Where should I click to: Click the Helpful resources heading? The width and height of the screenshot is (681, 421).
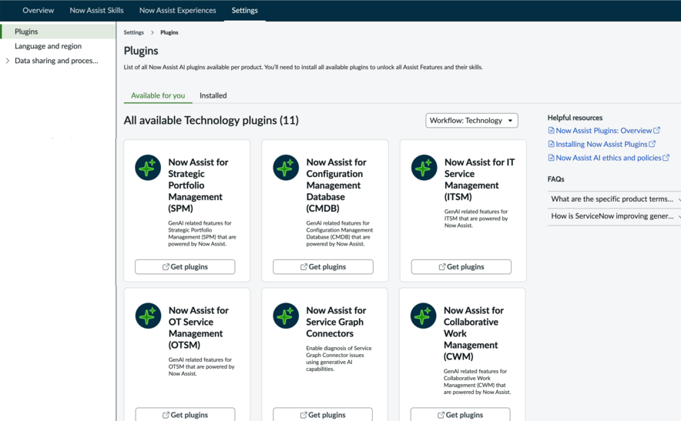[575, 118]
